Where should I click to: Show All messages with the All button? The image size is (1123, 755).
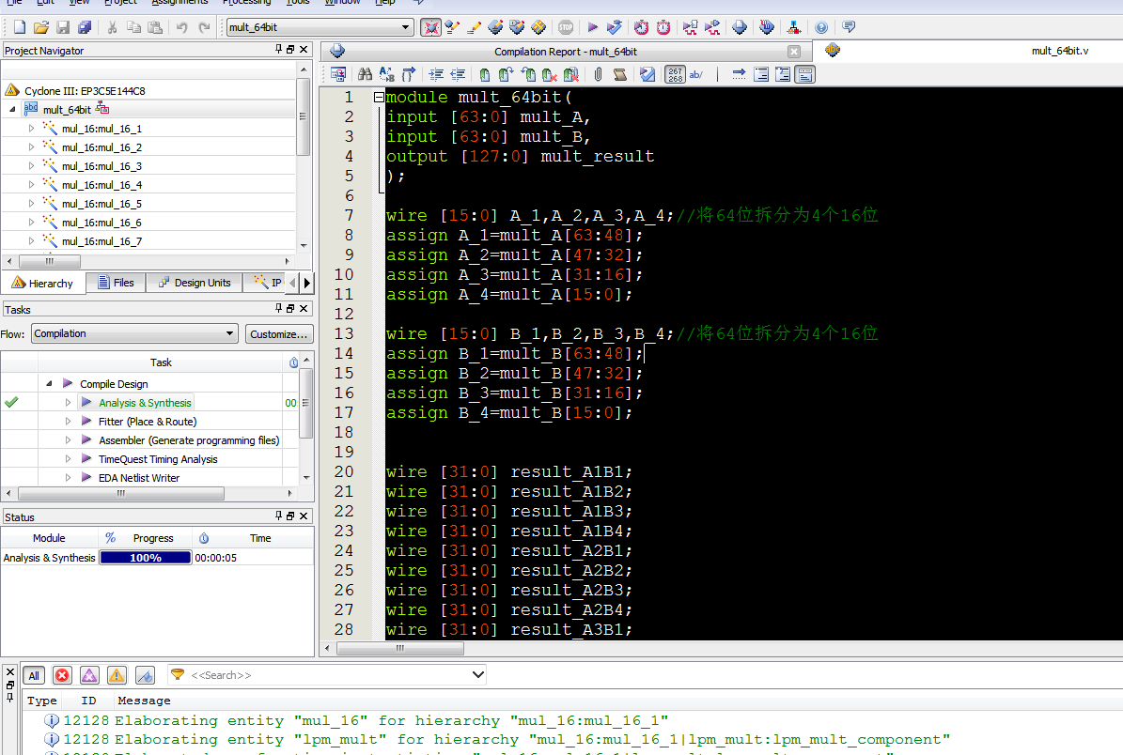tap(34, 675)
